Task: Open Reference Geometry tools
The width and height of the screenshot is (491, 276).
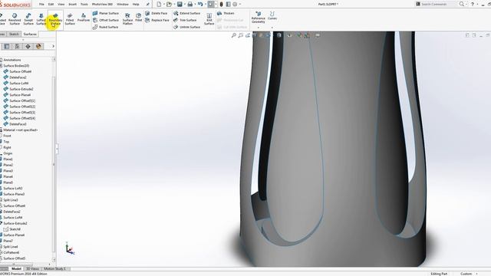Action: coord(259,18)
